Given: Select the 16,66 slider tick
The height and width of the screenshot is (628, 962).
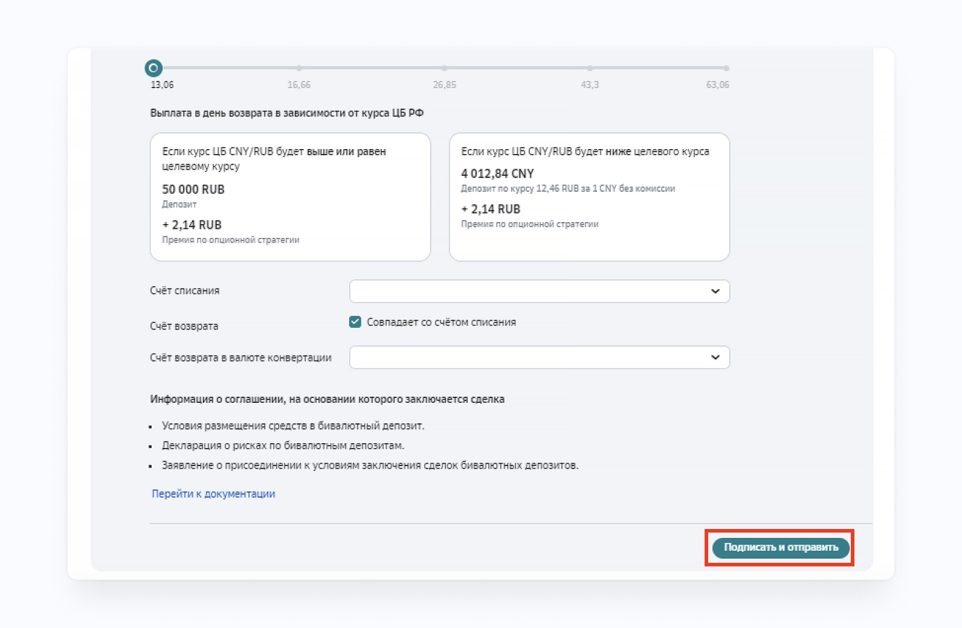Looking at the screenshot, I should [299, 68].
